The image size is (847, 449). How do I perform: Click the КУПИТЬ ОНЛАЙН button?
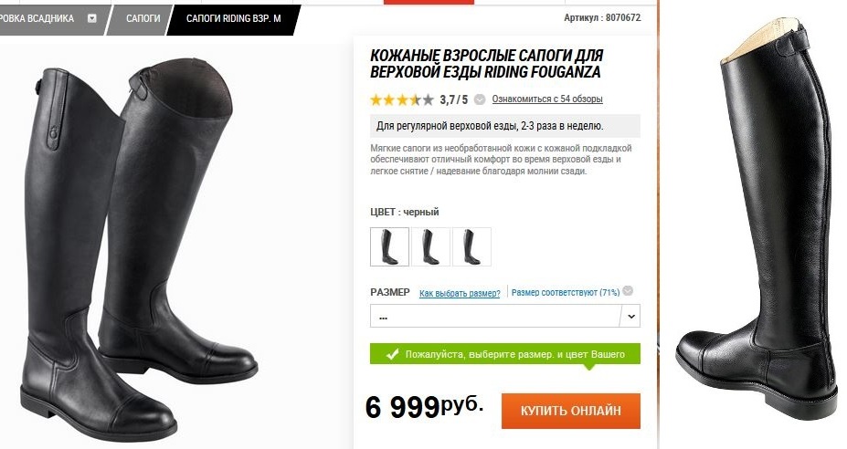click(571, 411)
